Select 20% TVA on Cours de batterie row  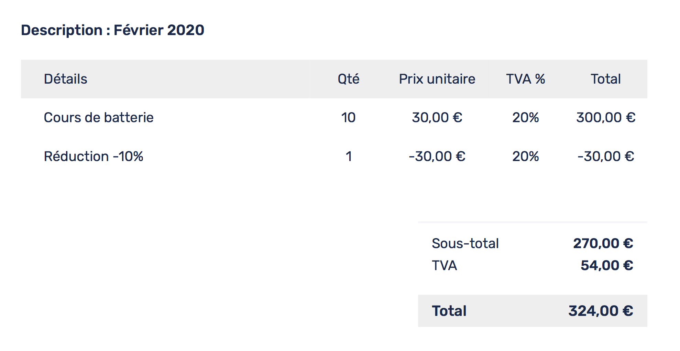coord(525,118)
